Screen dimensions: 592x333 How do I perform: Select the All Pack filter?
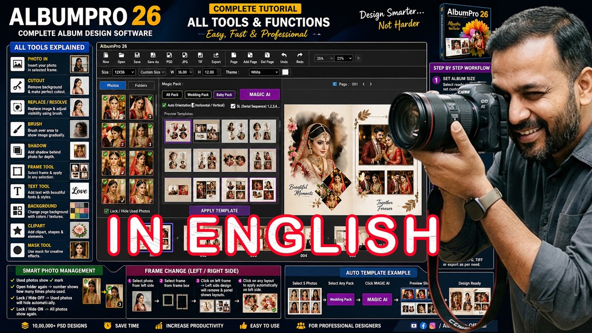172,95
